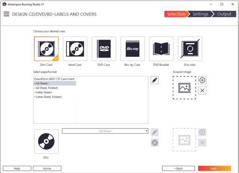Select the Disc only option
Image resolution: width=239 pixels, height=173 pixels.
pos(190,49)
